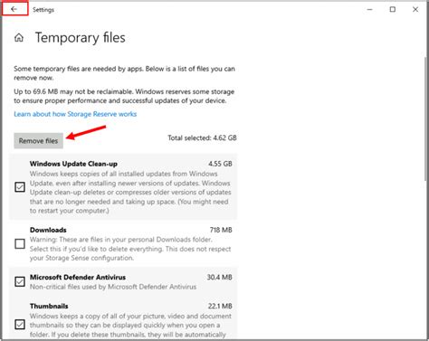
Task: Maximize the Settings window
Action: (393, 10)
